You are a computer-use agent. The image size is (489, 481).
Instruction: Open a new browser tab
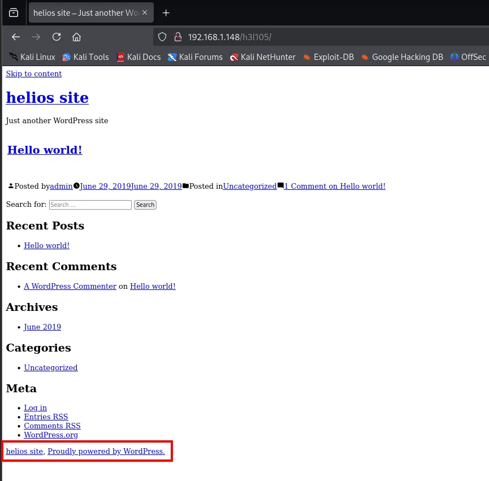[x=166, y=13]
